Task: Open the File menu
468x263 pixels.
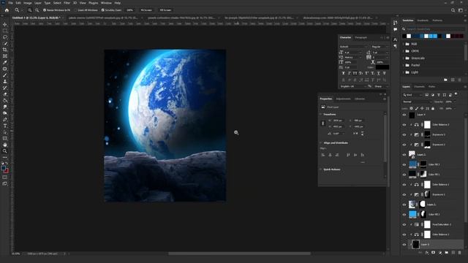Action: 10,3
